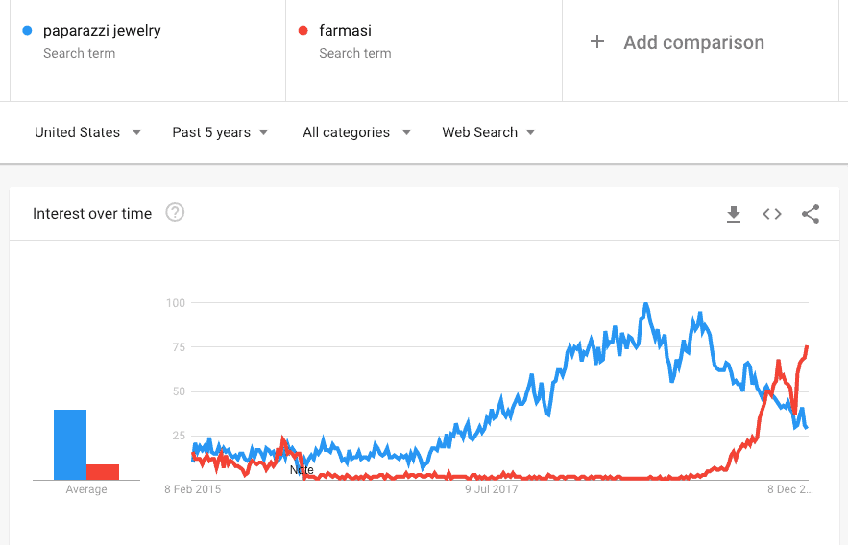The height and width of the screenshot is (545, 848).
Task: Click the red line's endpoint near 75
Action: (x=807, y=347)
